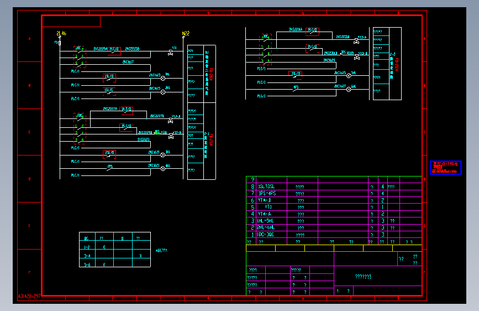The image size is (479, 311).
Task: Select the 1SL/O contact in red box
Action: [109, 78]
